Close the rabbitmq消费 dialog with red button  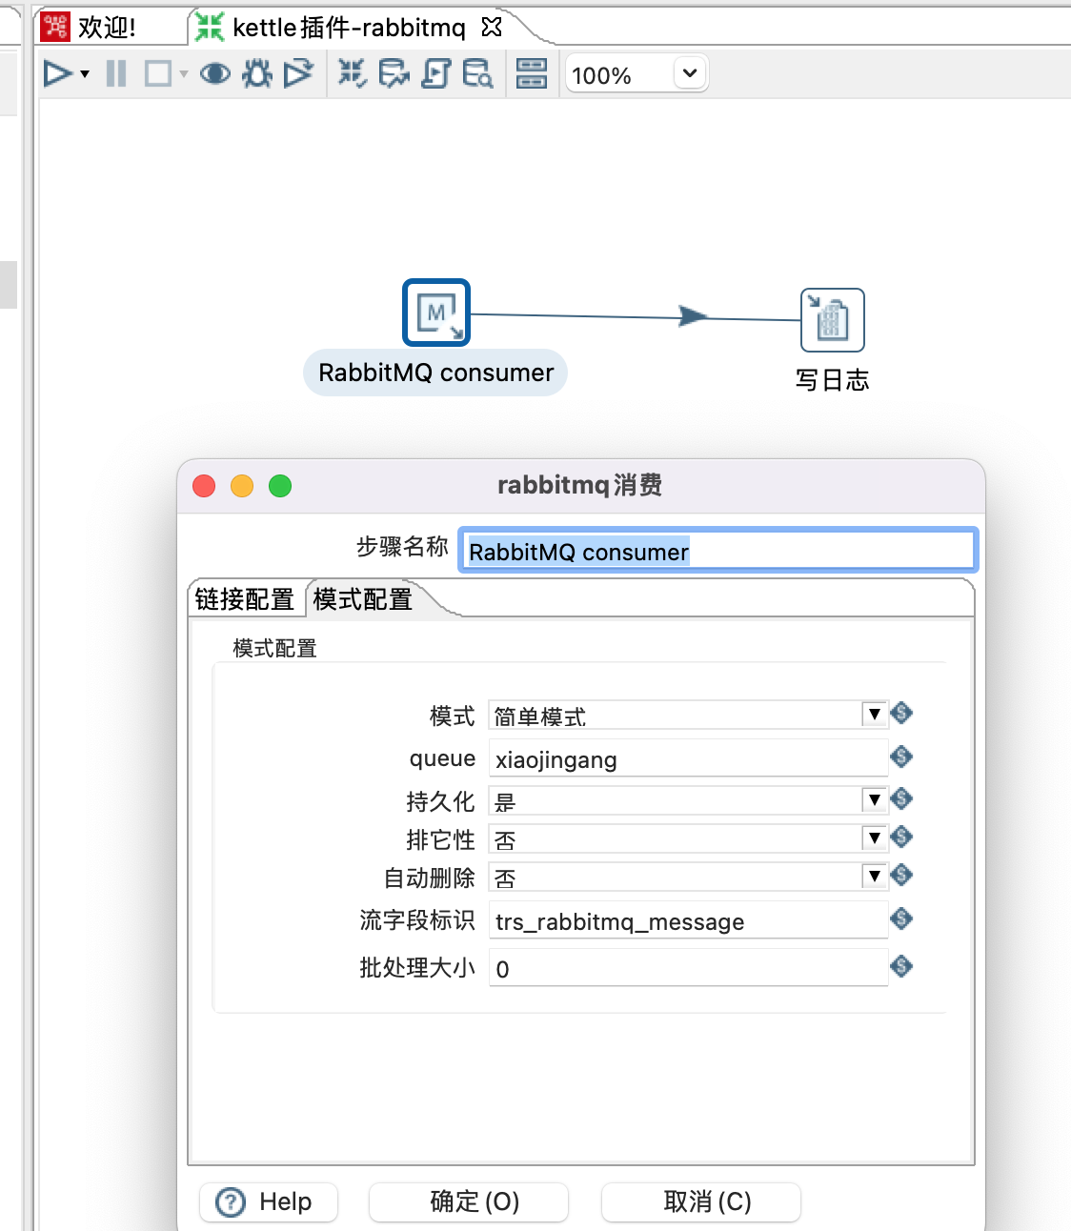pyautogui.click(x=204, y=486)
